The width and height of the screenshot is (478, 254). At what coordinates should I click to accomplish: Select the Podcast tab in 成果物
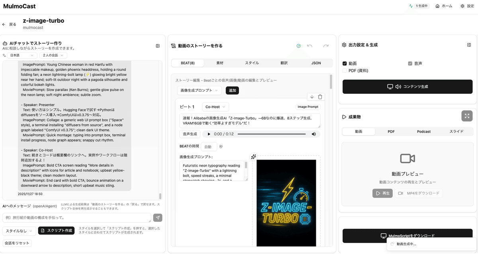[424, 131]
